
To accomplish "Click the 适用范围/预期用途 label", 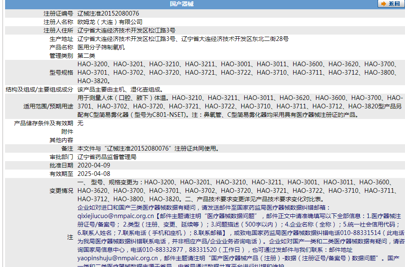I will 48,106.
